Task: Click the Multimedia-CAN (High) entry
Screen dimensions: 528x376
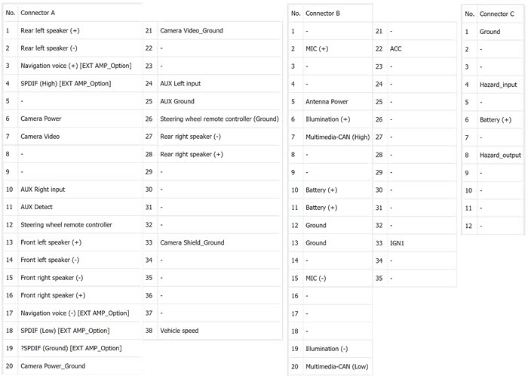Action: coord(337,137)
